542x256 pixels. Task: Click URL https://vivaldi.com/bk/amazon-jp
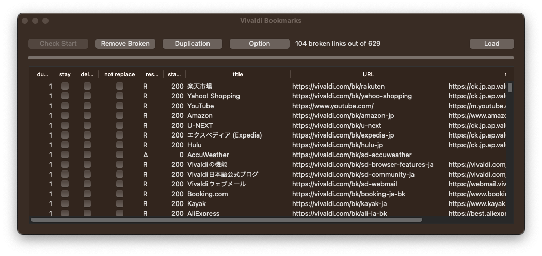point(343,115)
